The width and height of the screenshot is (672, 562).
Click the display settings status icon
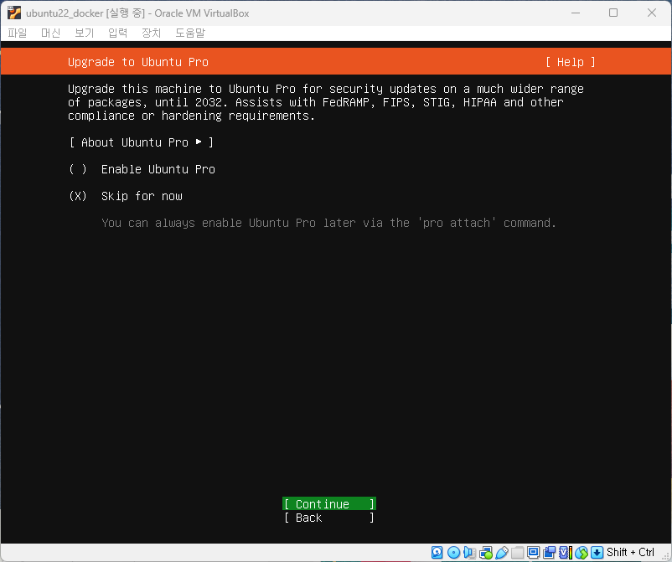[x=533, y=552]
